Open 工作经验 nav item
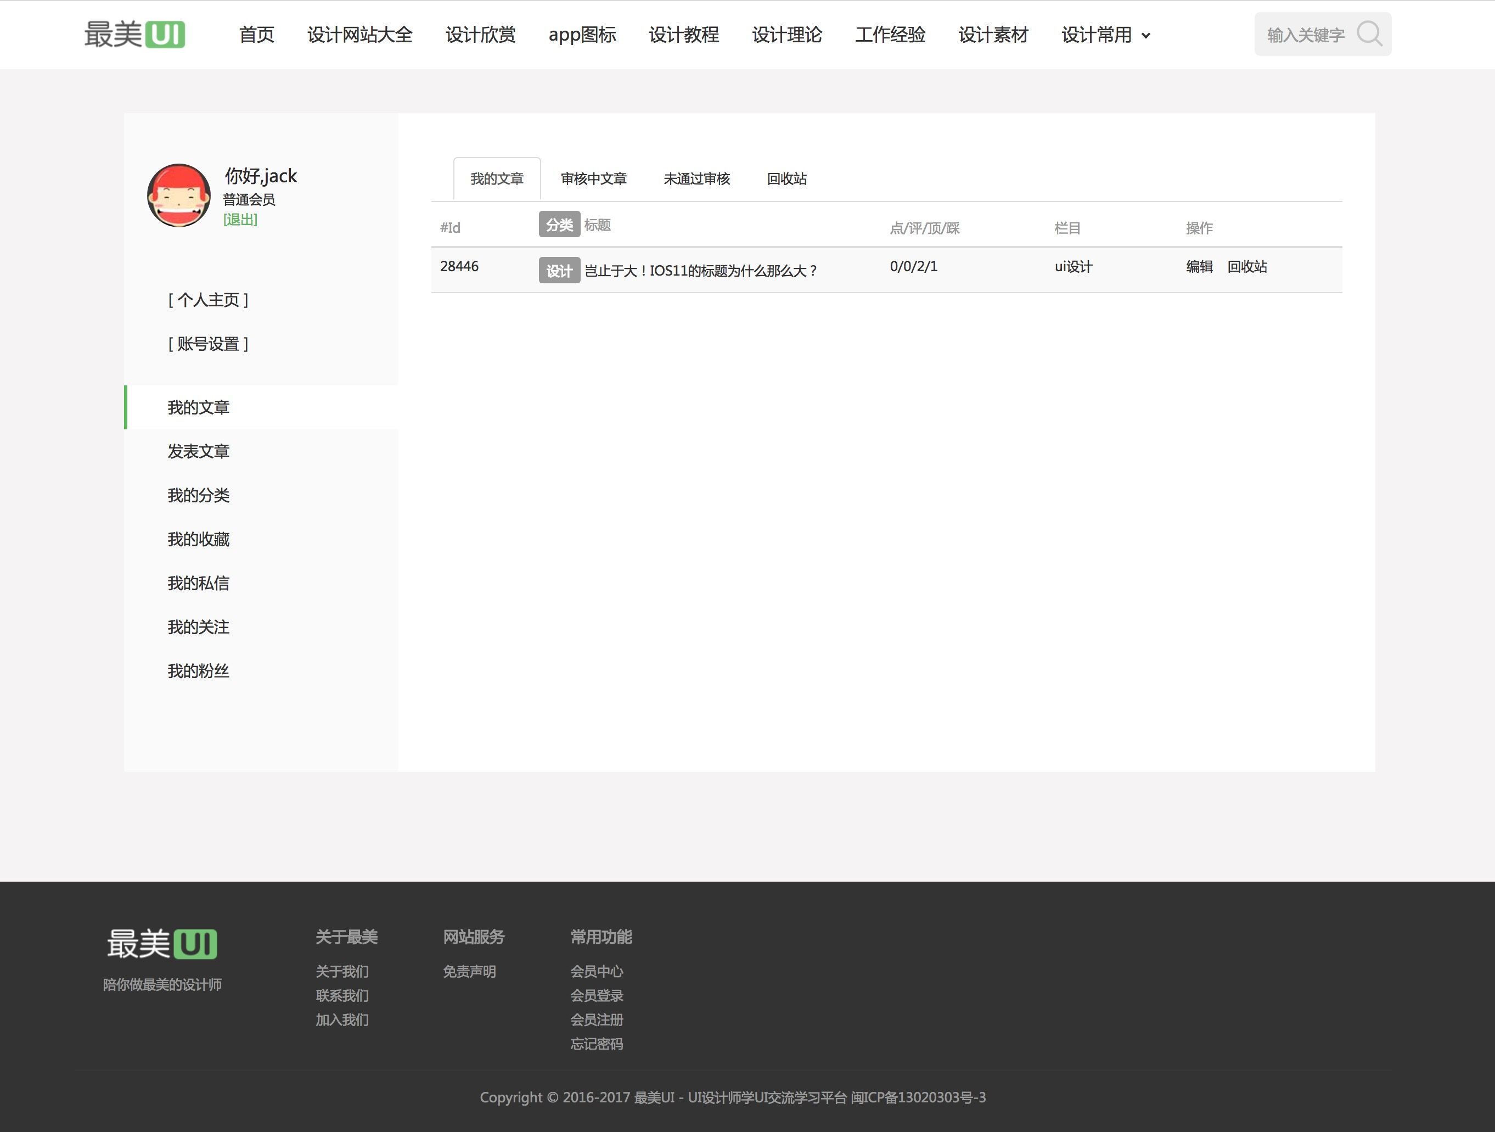 (890, 35)
